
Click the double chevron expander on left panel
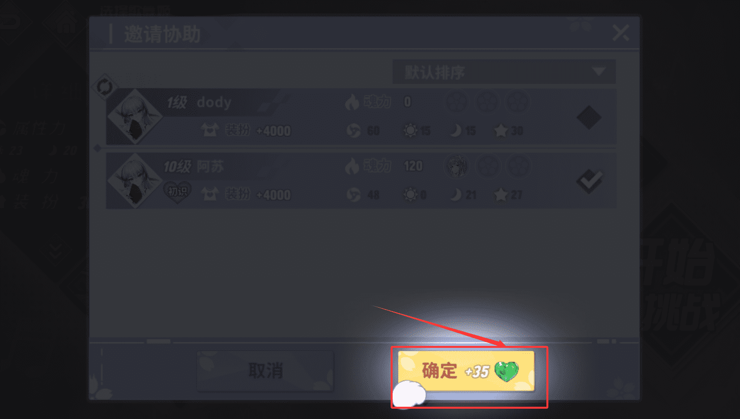pos(55,251)
